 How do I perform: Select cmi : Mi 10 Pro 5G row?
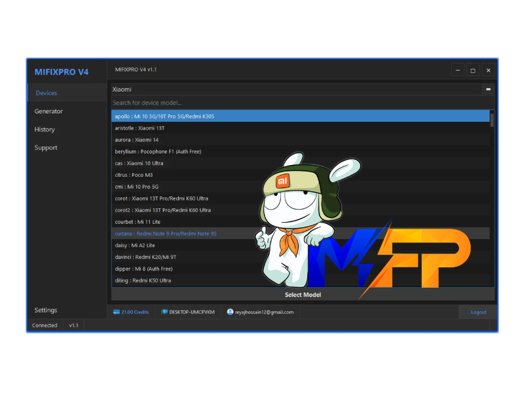pyautogui.click(x=301, y=187)
